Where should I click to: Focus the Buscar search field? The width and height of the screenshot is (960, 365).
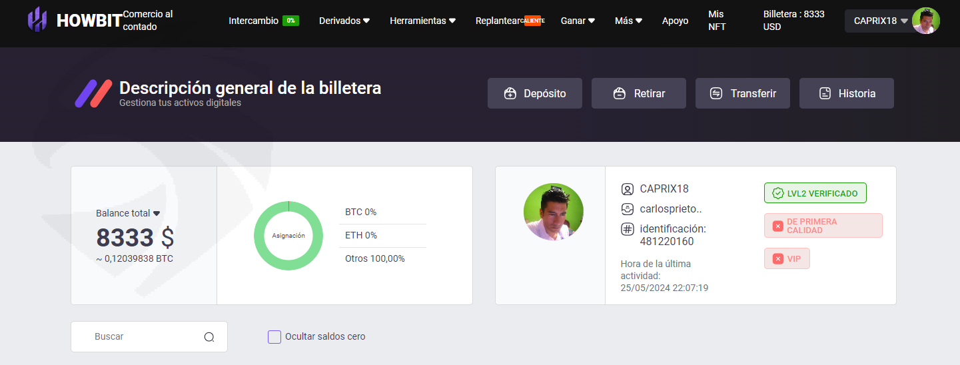coord(149,337)
